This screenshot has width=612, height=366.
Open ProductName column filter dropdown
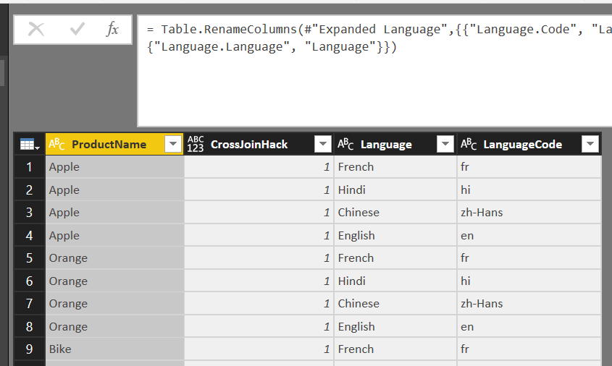[x=173, y=144]
